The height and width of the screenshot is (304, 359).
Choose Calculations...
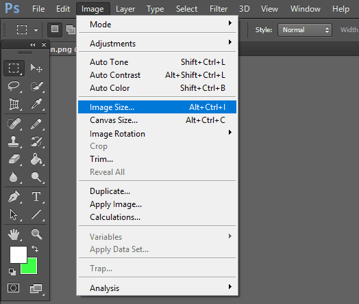click(157, 217)
